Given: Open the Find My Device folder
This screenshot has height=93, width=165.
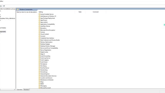Looking at the screenshot, I should click(44, 68).
